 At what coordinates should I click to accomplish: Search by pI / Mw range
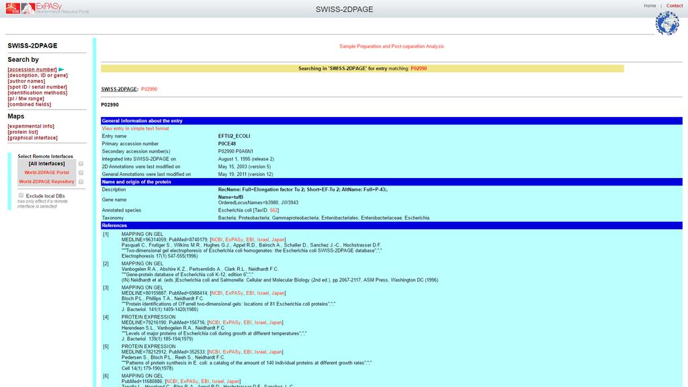(26, 99)
